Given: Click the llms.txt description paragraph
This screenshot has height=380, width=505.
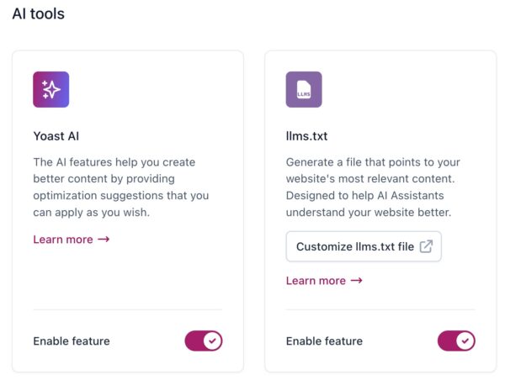Looking at the screenshot, I should pos(373,187).
